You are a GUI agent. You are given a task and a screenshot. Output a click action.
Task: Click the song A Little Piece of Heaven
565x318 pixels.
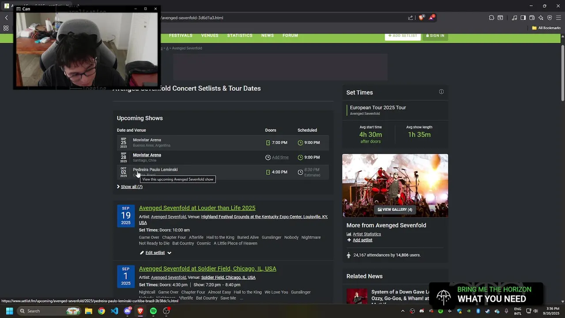235,243
